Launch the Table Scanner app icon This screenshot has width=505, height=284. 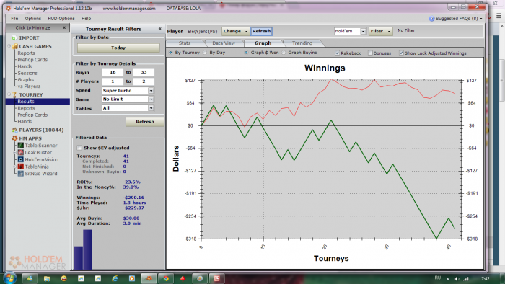coord(21,146)
